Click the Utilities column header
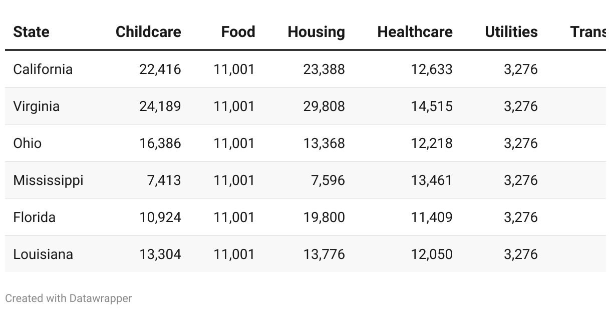This screenshot has height=310, width=611. pos(511,32)
